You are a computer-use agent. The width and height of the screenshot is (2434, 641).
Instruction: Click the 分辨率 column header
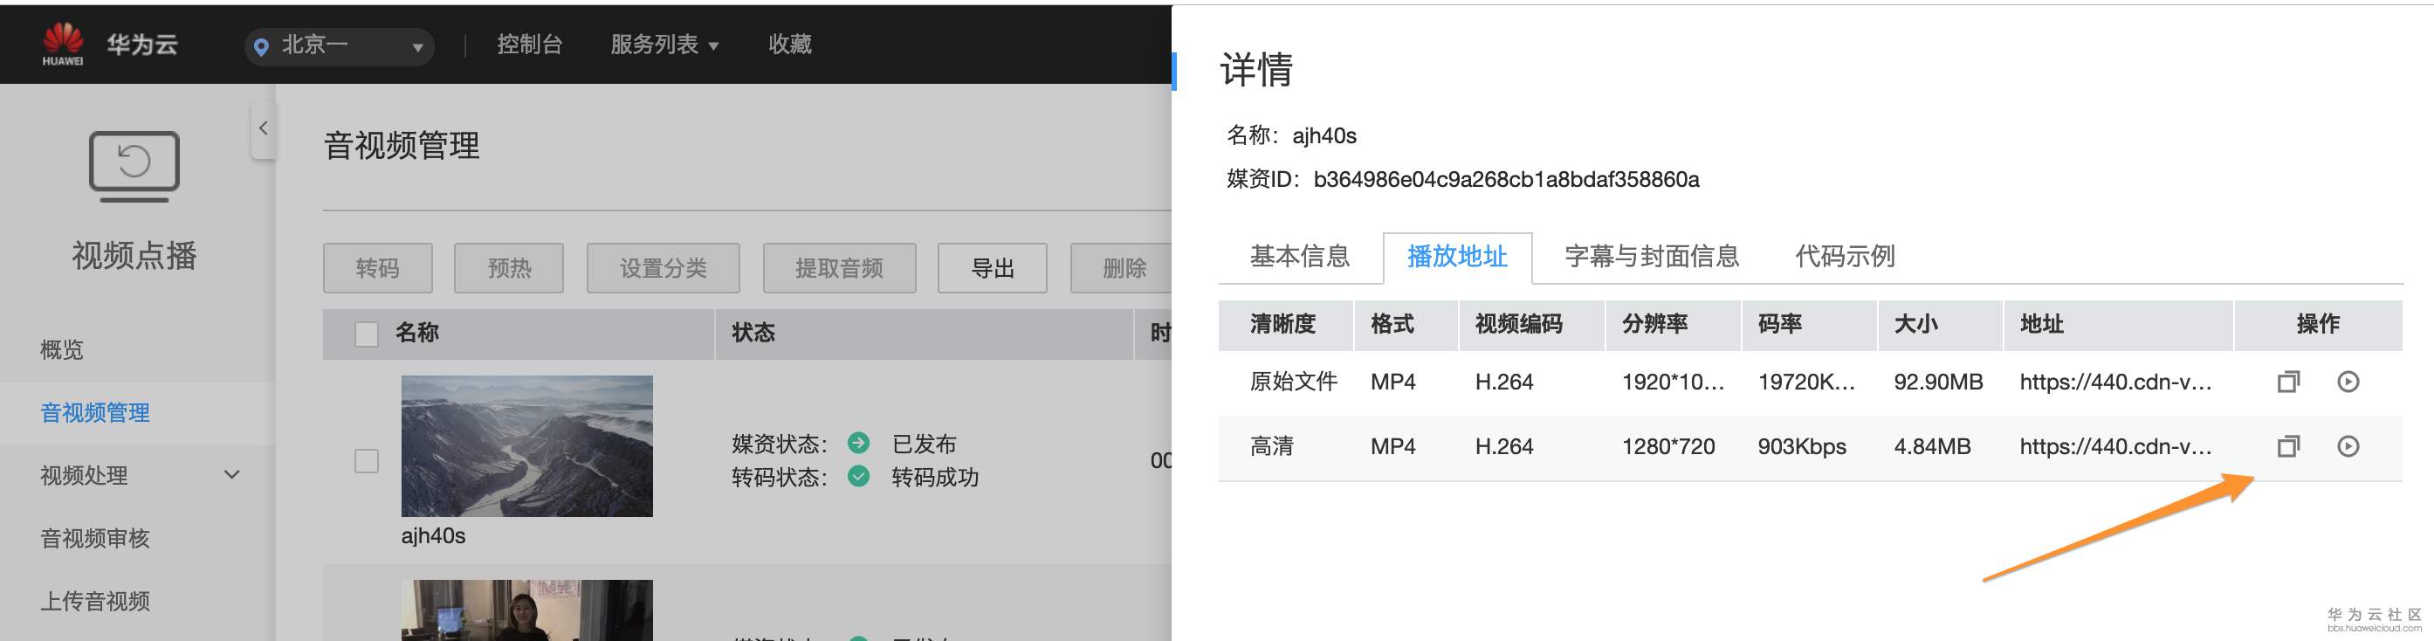(1654, 324)
